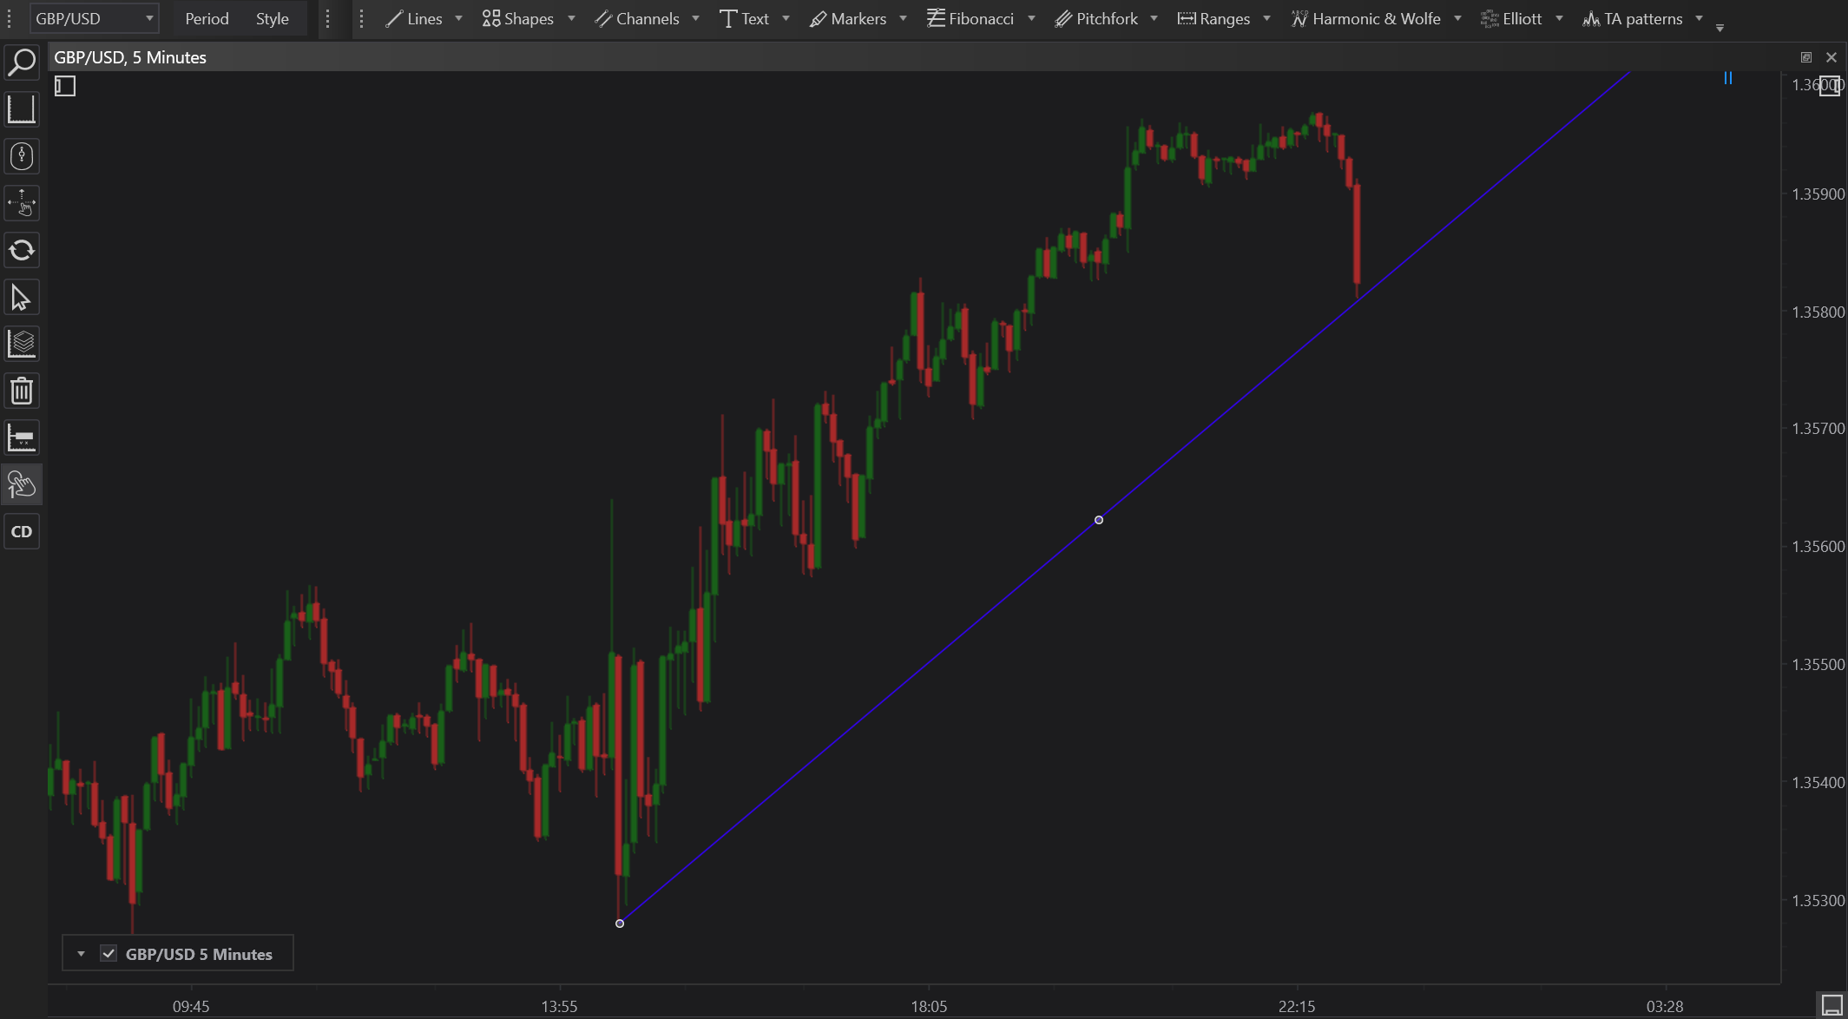Open the GBP/USD symbol dropdown
The width and height of the screenshot is (1848, 1019).
pyautogui.click(x=94, y=18)
